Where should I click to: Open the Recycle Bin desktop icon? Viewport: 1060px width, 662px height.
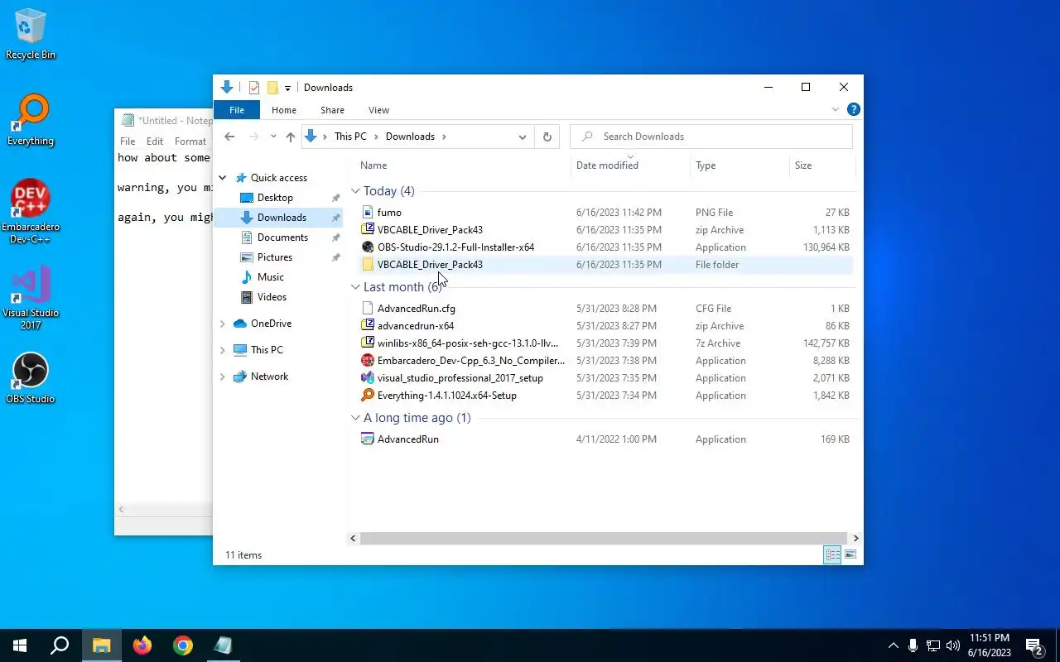point(31,35)
